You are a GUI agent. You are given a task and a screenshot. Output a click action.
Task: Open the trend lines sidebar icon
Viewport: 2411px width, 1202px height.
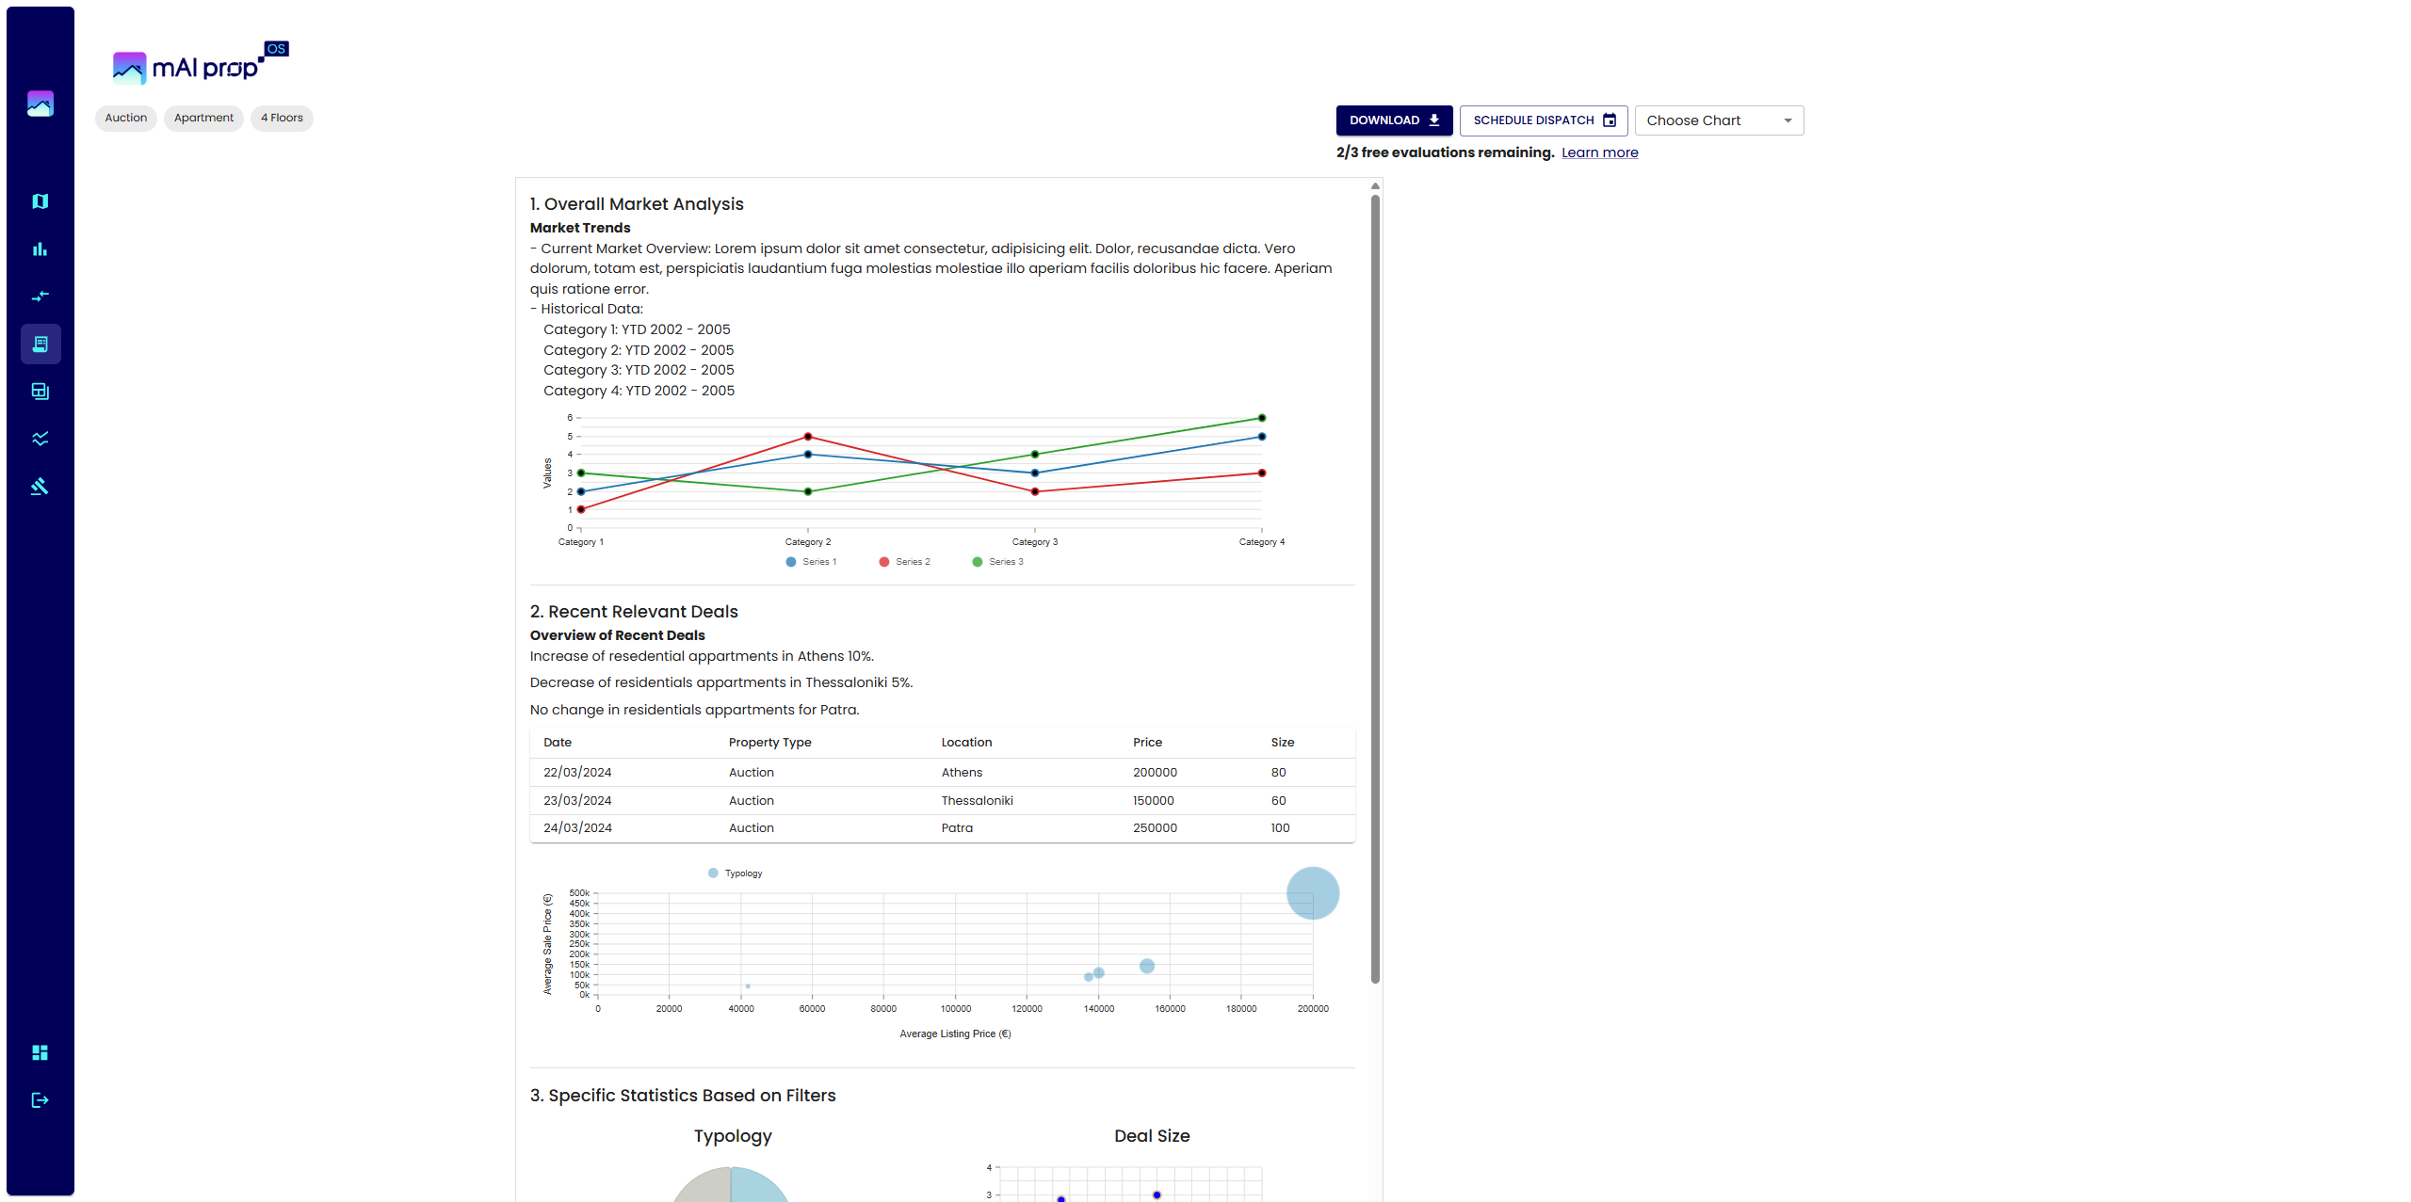[40, 439]
